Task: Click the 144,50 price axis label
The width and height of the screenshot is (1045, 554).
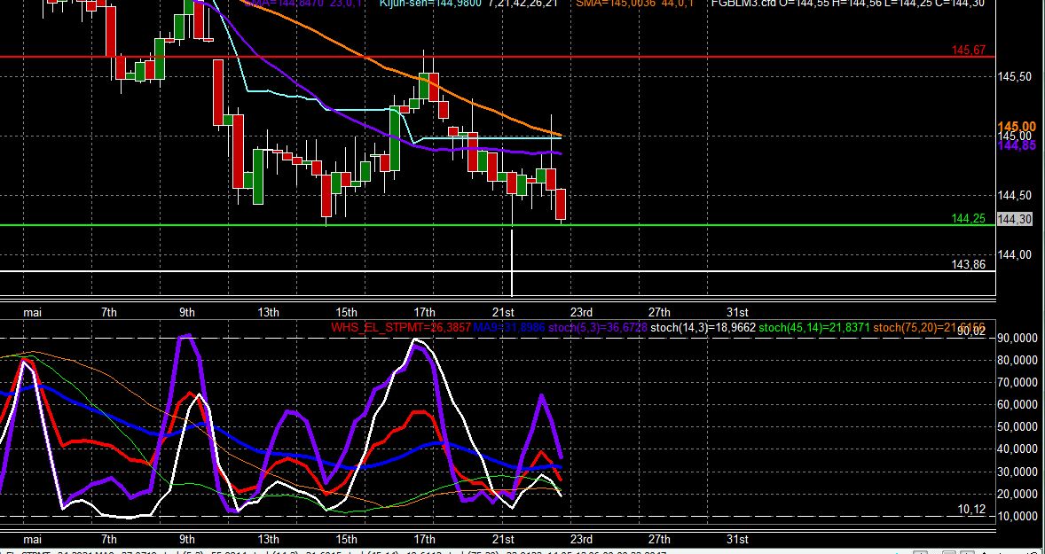Action: click(x=1017, y=195)
